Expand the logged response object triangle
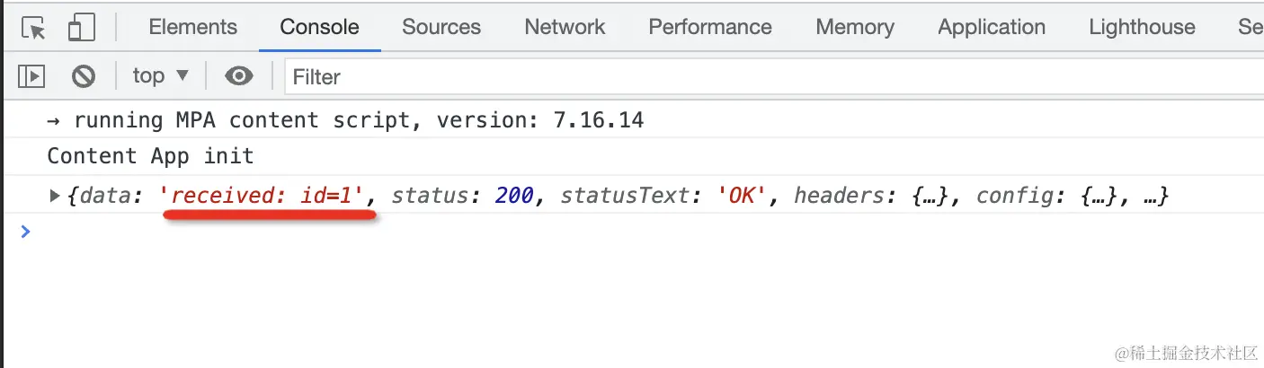 click(55, 195)
